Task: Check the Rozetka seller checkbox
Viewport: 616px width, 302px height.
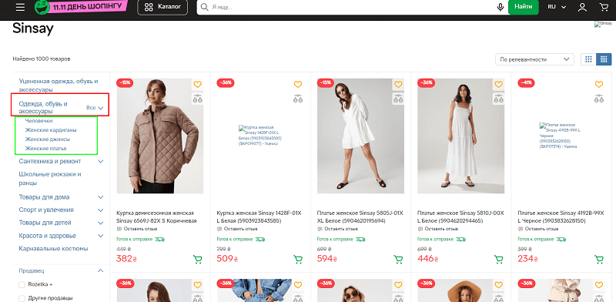Action: point(22,284)
